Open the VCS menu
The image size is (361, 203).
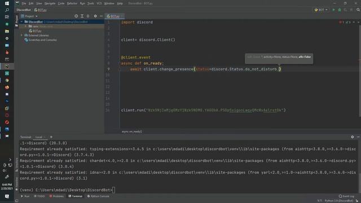(x=99, y=3)
